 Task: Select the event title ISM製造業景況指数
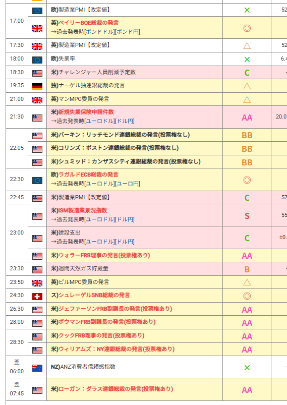pos(83,210)
